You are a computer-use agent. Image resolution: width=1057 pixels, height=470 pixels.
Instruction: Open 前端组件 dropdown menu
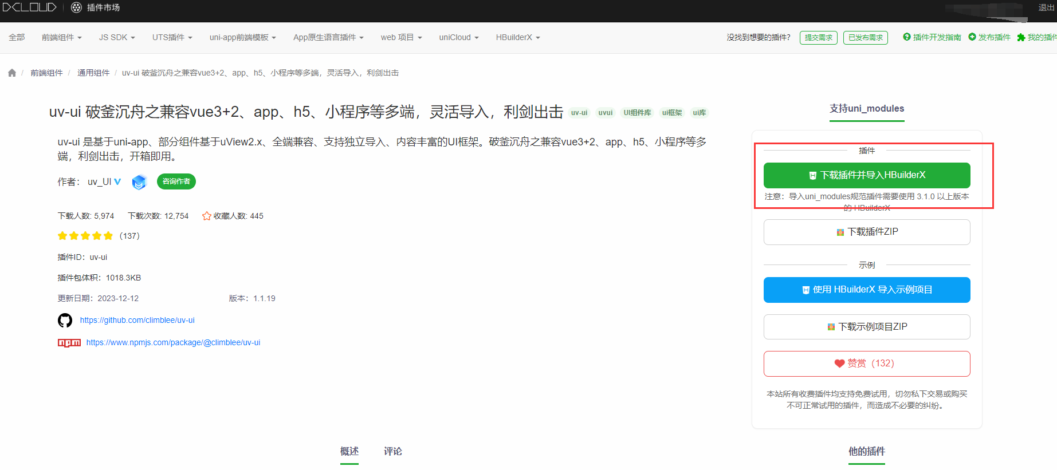pyautogui.click(x=62, y=37)
